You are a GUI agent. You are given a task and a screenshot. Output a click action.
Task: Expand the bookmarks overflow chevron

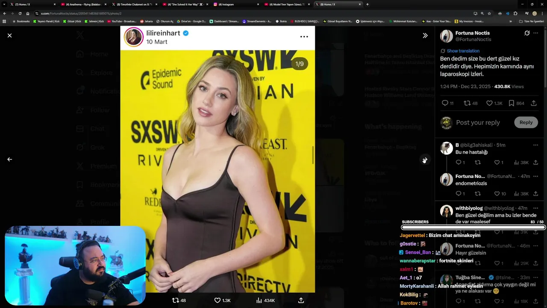pos(510,21)
